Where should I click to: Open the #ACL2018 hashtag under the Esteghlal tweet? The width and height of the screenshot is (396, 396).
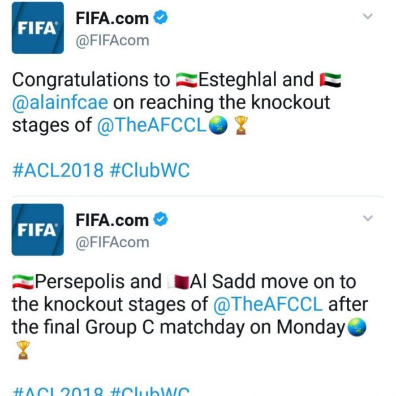click(58, 170)
